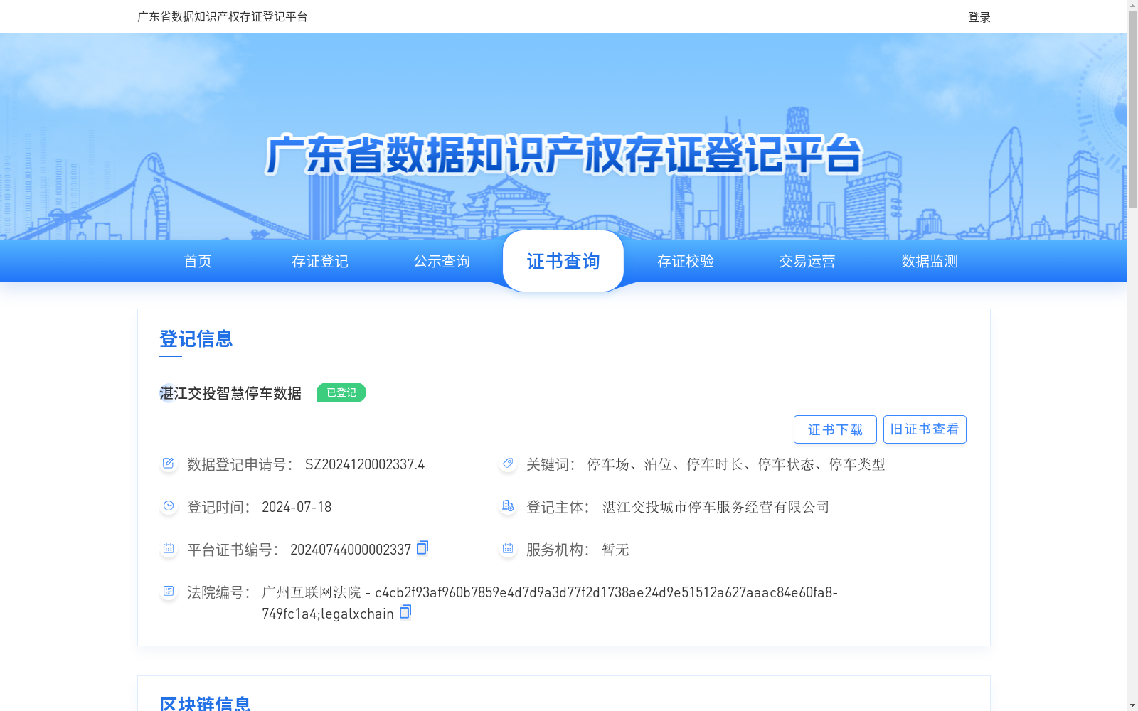Click the tag icon beside 关键词
1138x711 pixels.
(508, 464)
